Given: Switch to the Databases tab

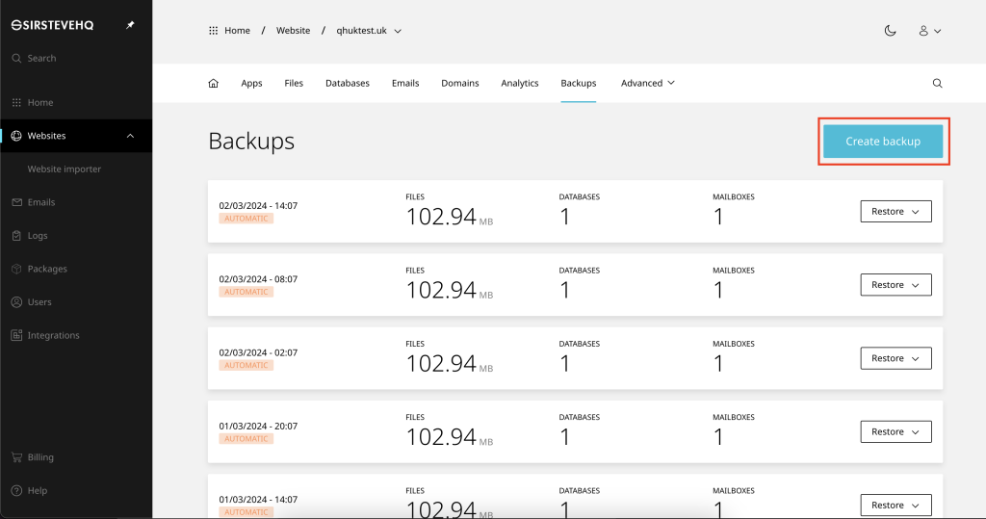Looking at the screenshot, I should [x=347, y=83].
